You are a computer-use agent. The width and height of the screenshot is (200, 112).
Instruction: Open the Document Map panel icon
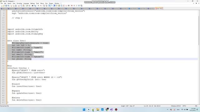[59, 6]
